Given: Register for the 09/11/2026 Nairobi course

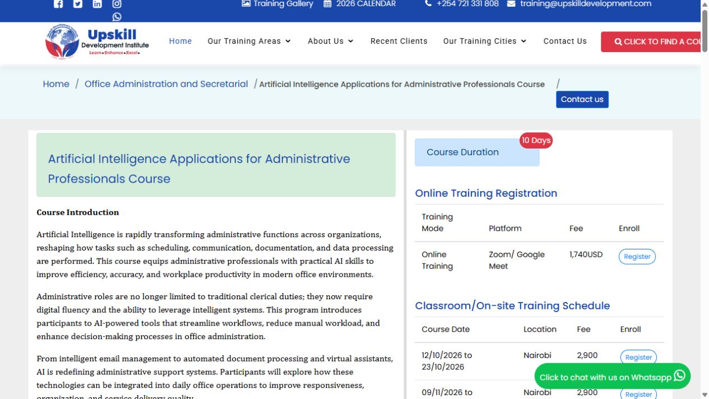Looking at the screenshot, I should 638,394.
